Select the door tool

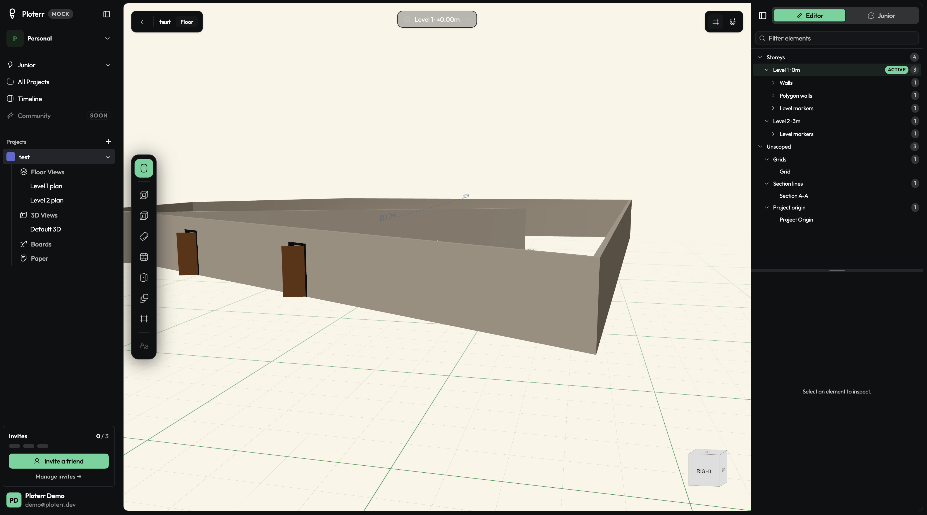click(x=144, y=277)
